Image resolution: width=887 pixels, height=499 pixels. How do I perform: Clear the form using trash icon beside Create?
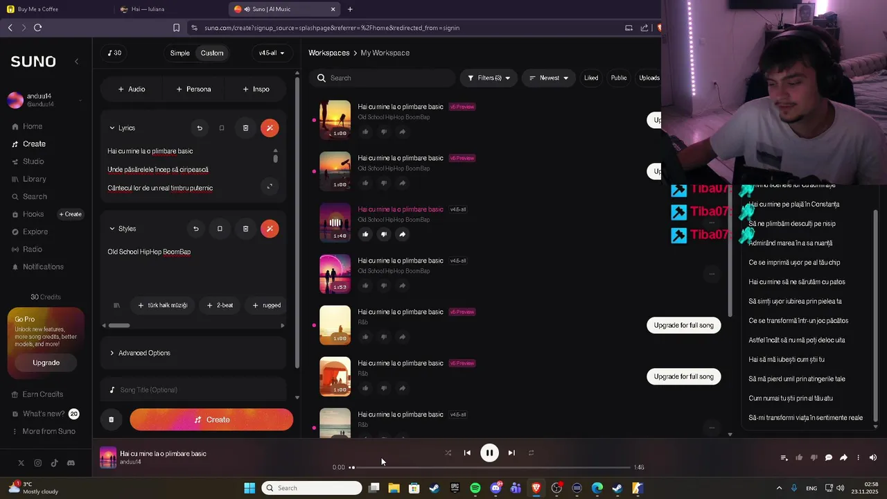pos(111,419)
